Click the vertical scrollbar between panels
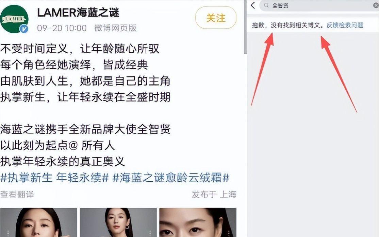This screenshot has width=379, height=237. [245, 26]
